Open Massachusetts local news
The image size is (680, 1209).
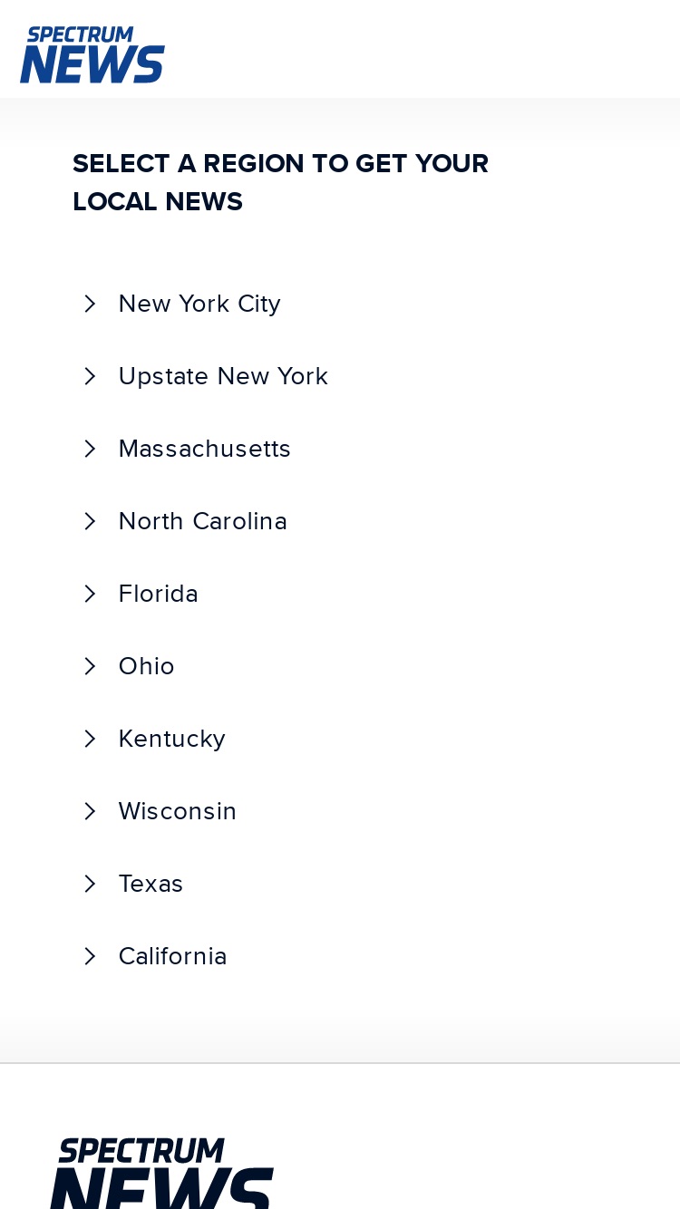[x=205, y=449]
